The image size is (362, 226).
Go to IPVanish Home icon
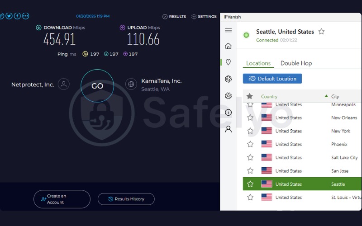[x=228, y=46]
